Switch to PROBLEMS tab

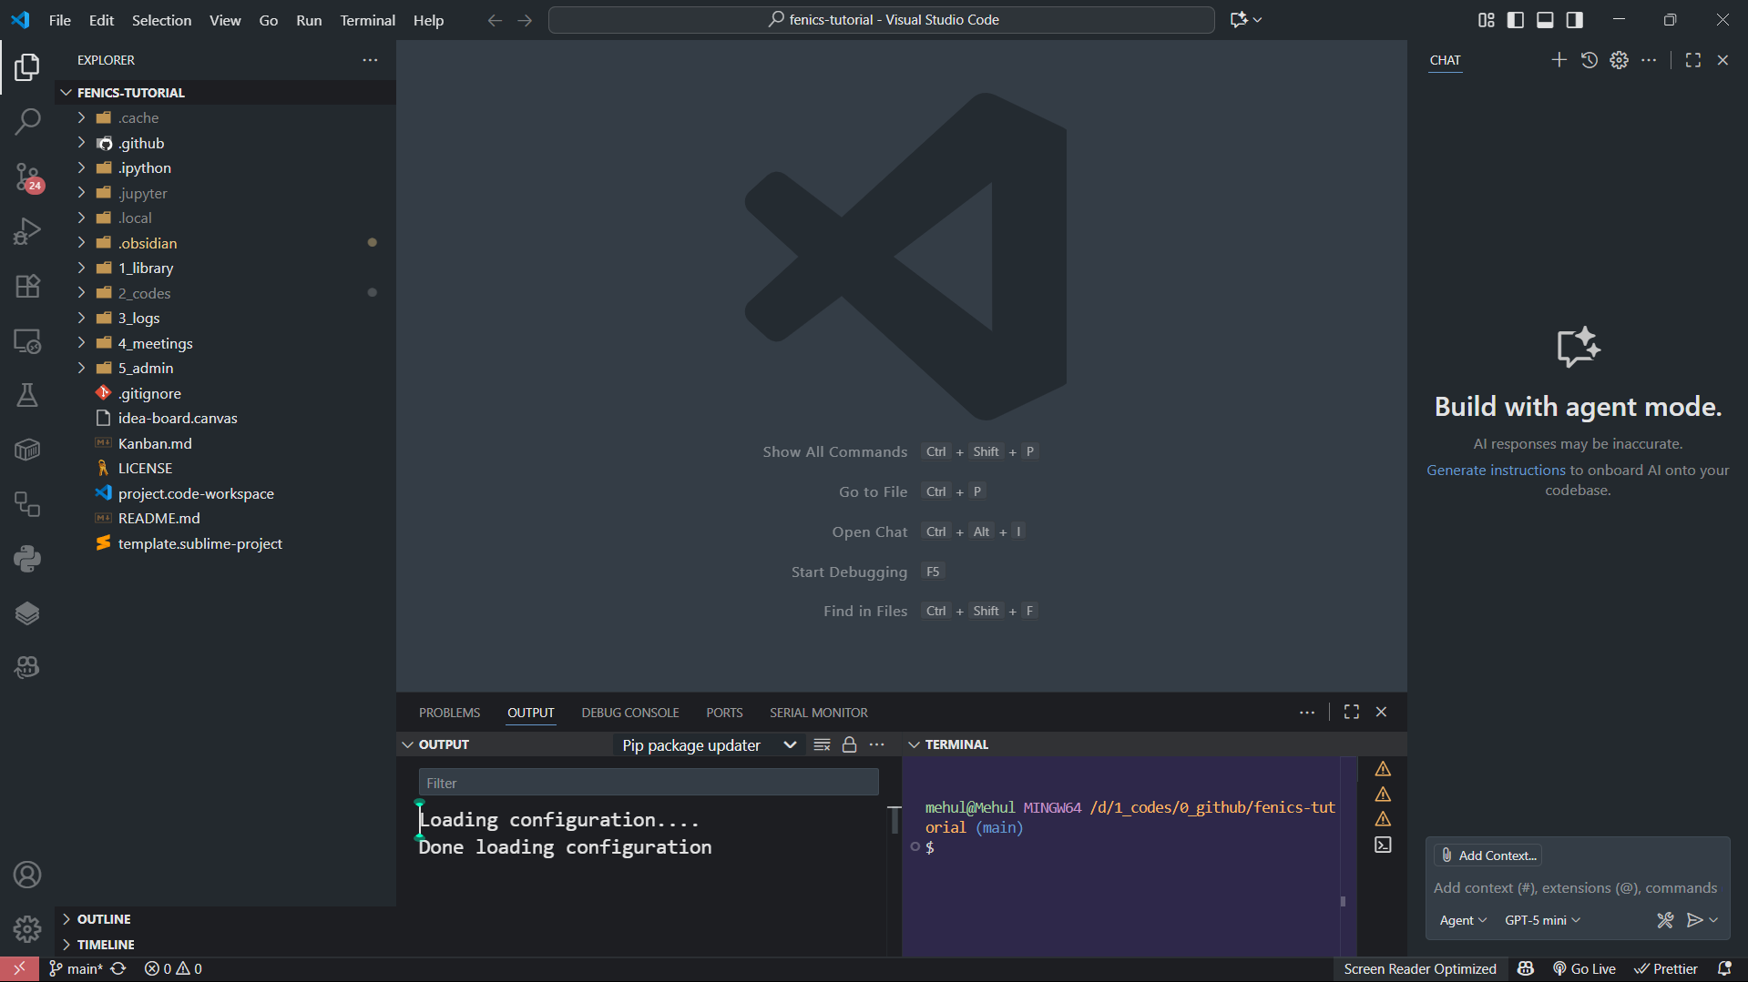point(449,713)
